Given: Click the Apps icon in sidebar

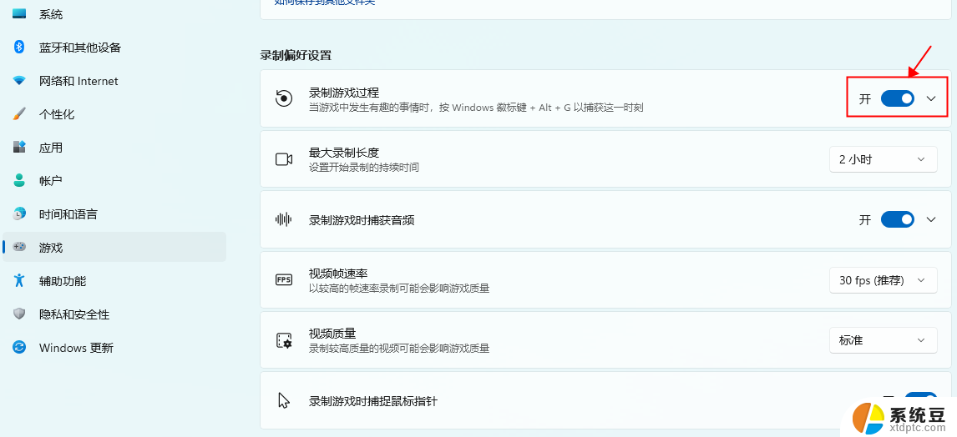Looking at the screenshot, I should pos(19,147).
